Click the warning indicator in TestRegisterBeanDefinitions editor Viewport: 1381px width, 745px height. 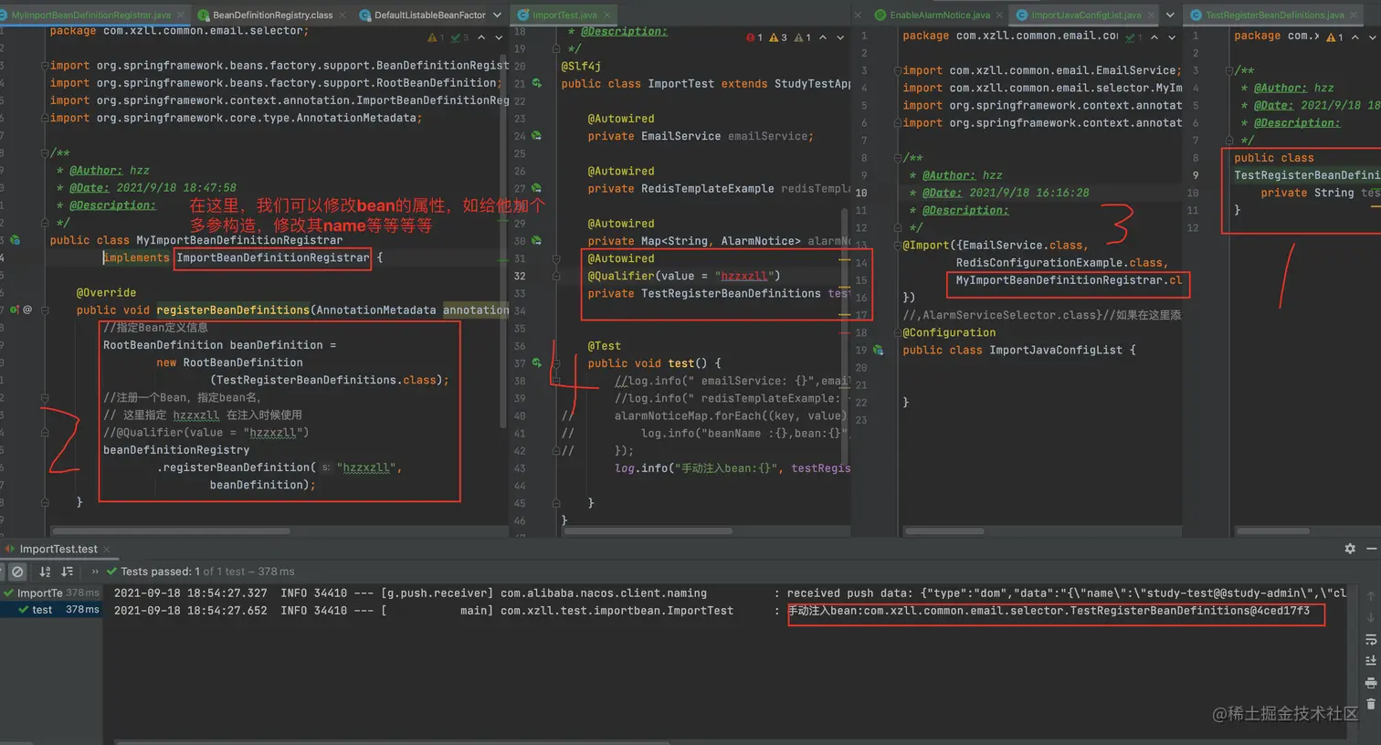point(1334,37)
